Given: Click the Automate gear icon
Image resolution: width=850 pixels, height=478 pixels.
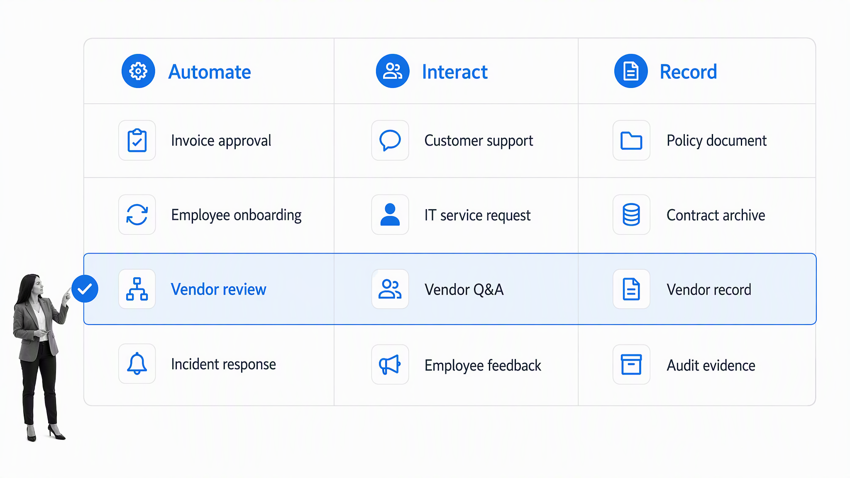Looking at the screenshot, I should 138,71.
